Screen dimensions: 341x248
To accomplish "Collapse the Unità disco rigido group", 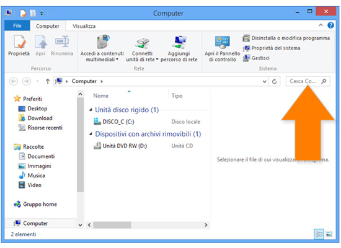I will pos(91,110).
